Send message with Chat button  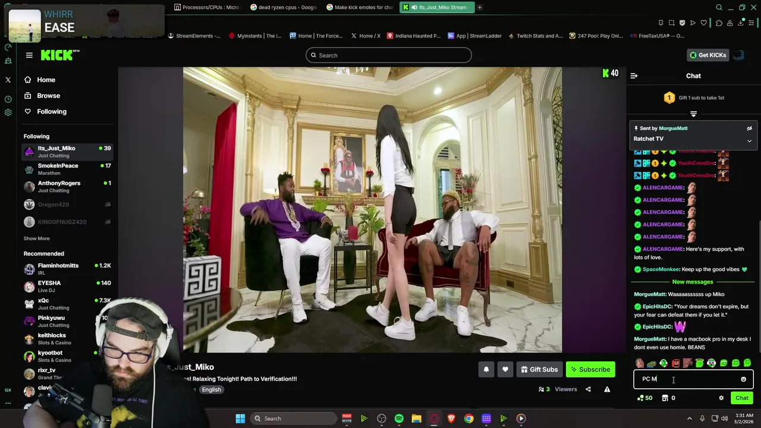pyautogui.click(x=742, y=398)
